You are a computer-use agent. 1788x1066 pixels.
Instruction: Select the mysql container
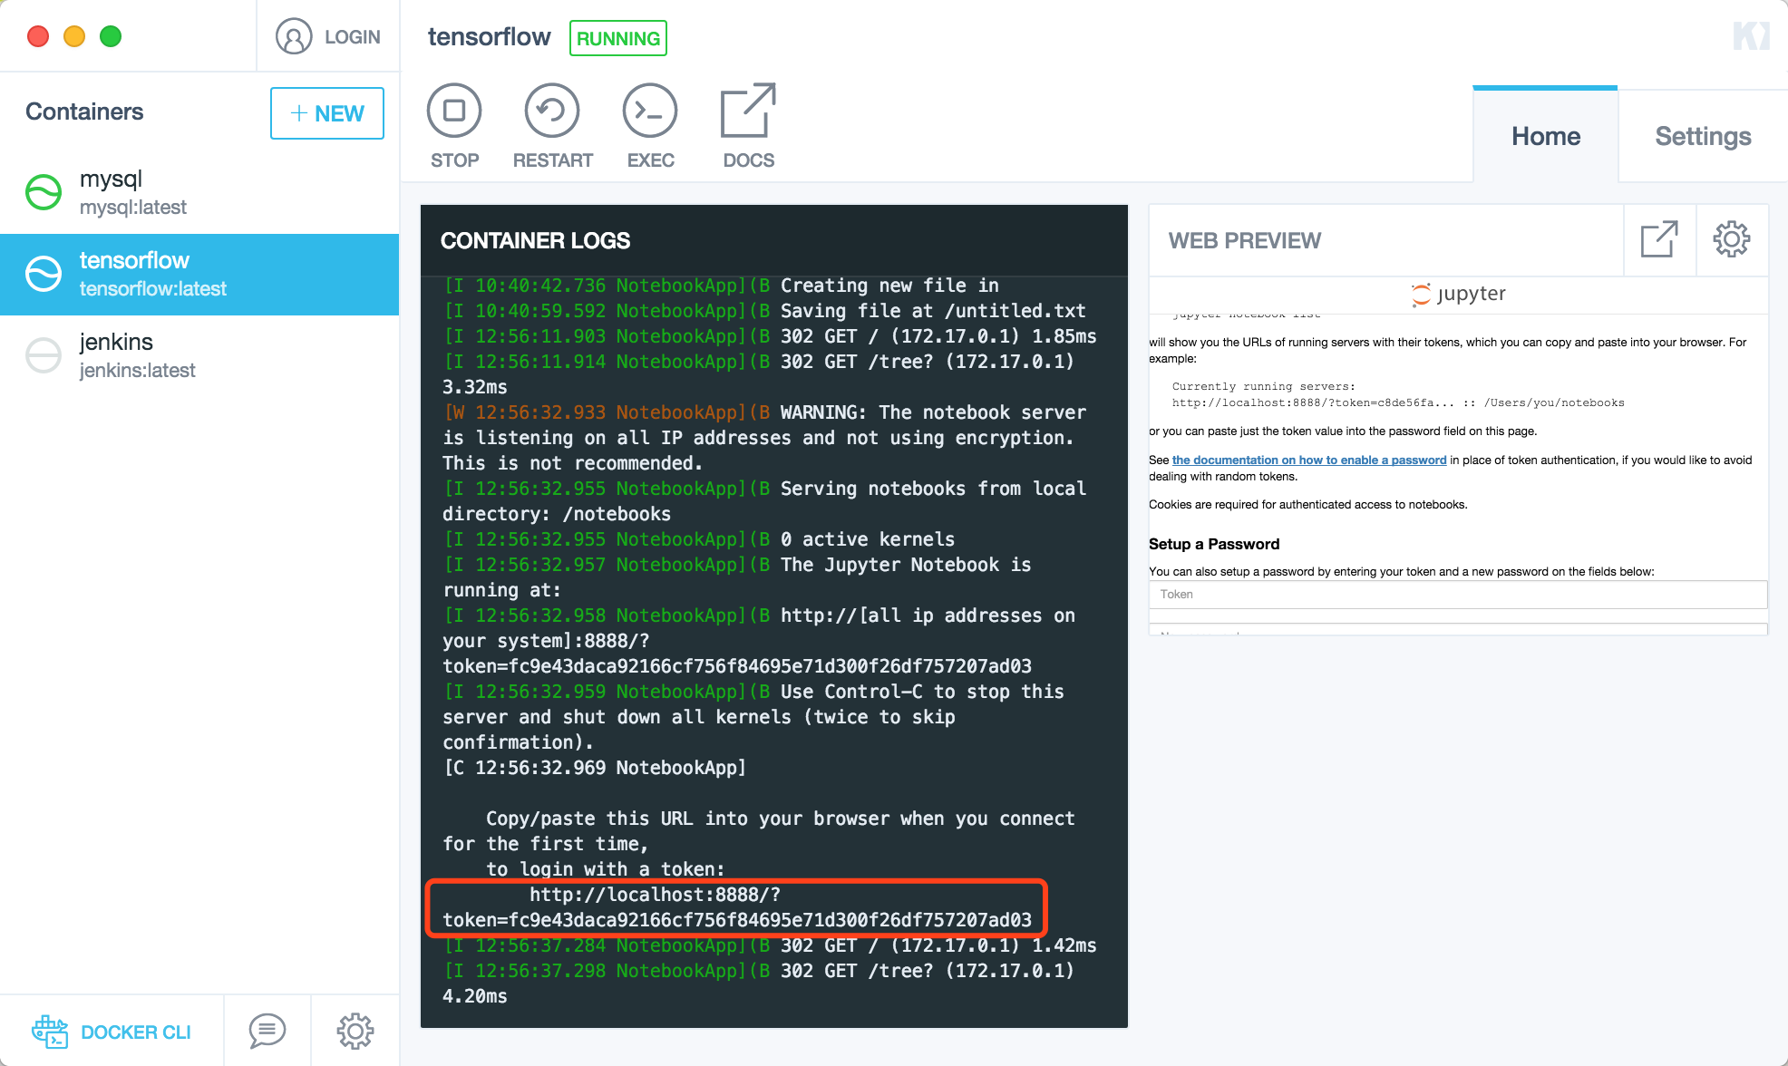(x=199, y=192)
